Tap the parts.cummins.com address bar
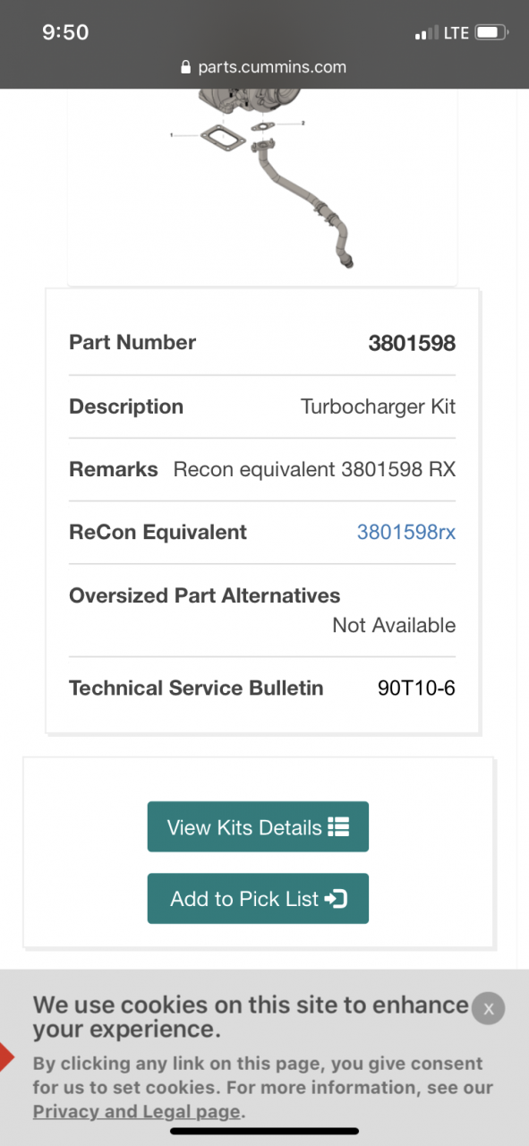Viewport: 529px width, 1146px height. [x=264, y=67]
